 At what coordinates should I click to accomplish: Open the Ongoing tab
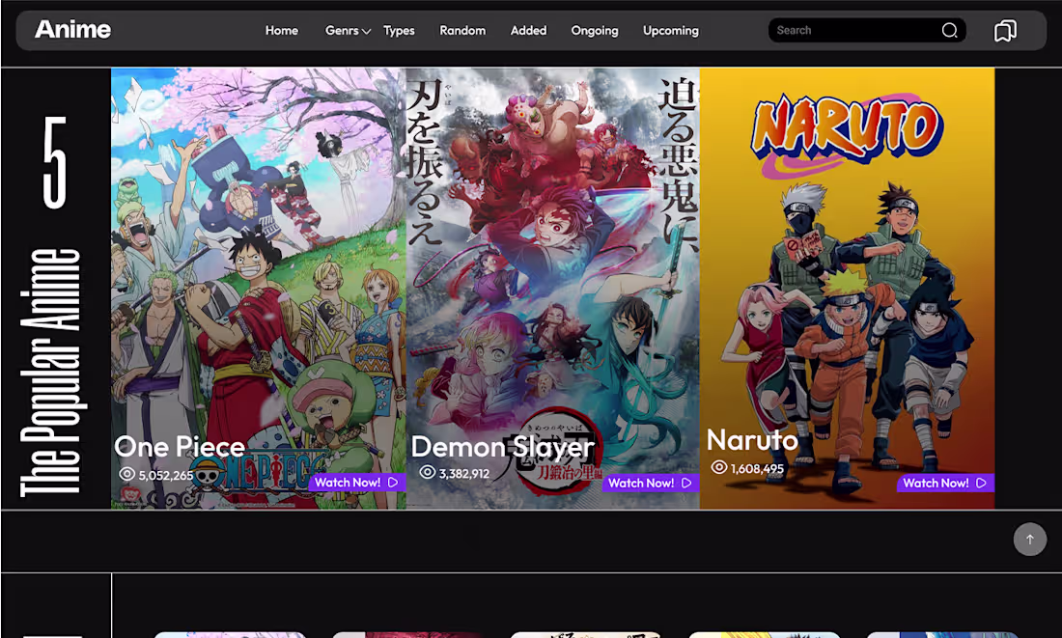tap(594, 30)
